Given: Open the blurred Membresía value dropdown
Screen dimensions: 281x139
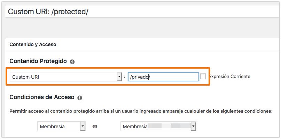Looking at the screenshot, I should pyautogui.click(x=158, y=126).
